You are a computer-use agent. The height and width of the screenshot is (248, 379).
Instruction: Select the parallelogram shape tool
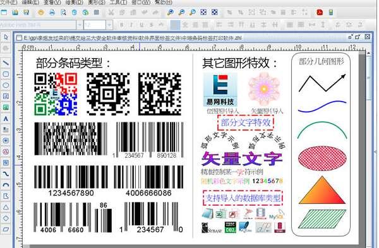pos(6,229)
